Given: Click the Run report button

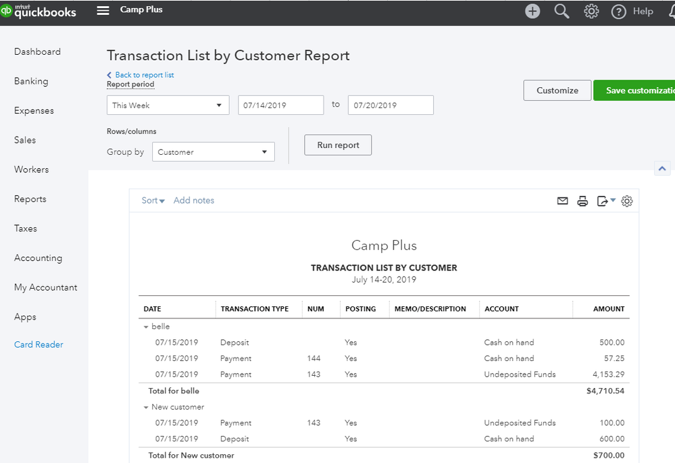Looking at the screenshot, I should 338,145.
